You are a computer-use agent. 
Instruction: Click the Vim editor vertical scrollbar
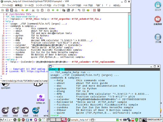pyautogui.click(x=129, y=39)
